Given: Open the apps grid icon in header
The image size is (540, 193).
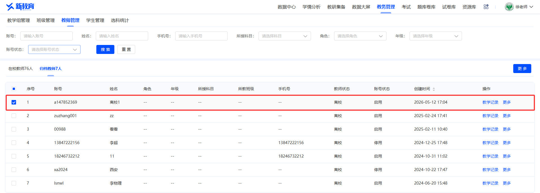Looking at the screenshot, I should [x=486, y=7].
